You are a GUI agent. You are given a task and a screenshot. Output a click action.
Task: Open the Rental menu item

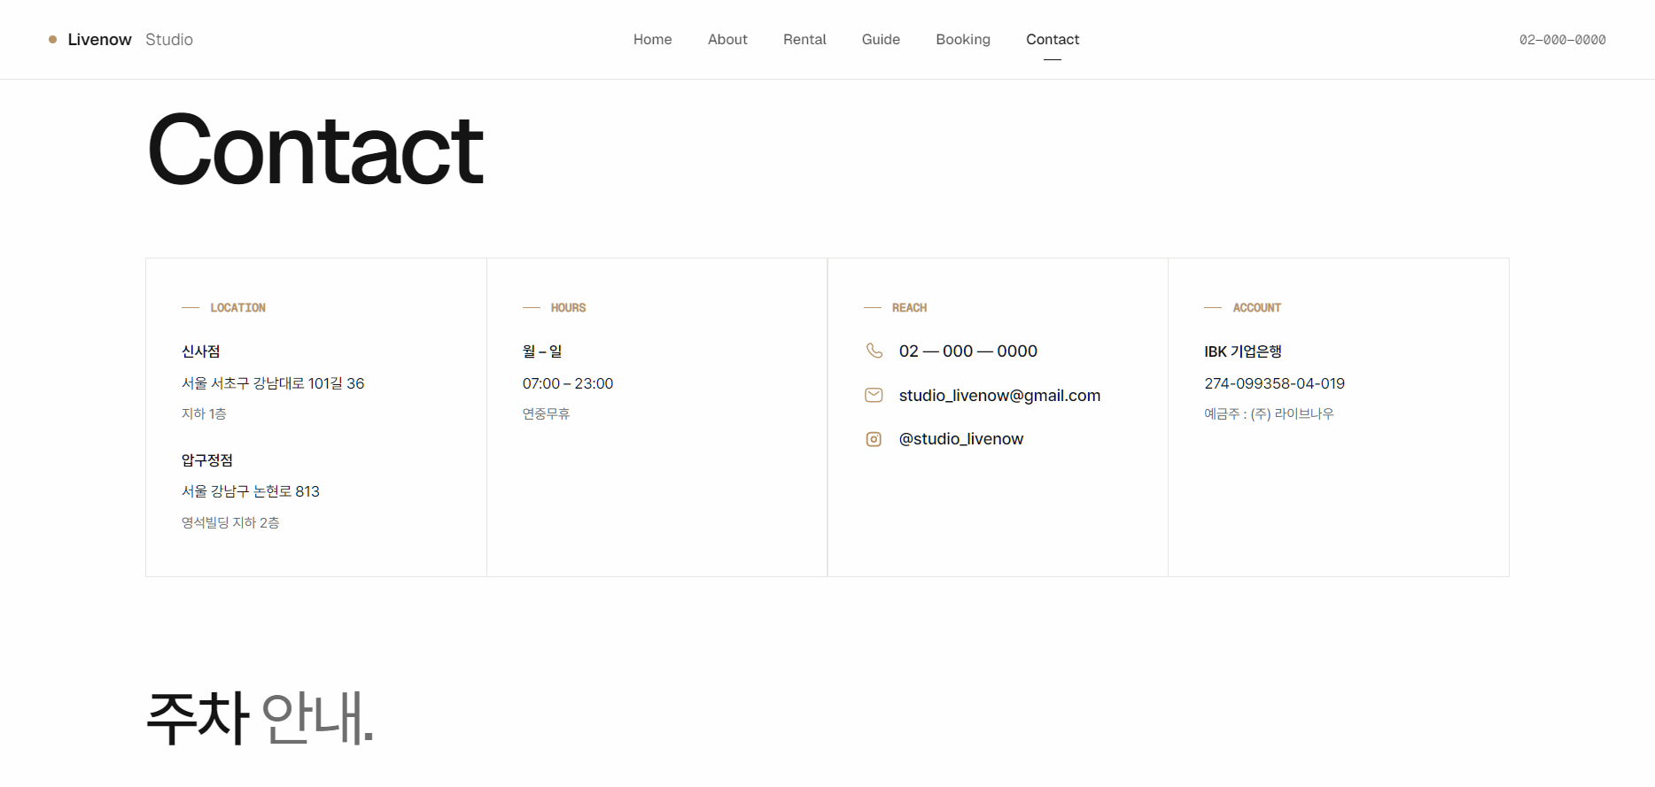click(x=804, y=39)
